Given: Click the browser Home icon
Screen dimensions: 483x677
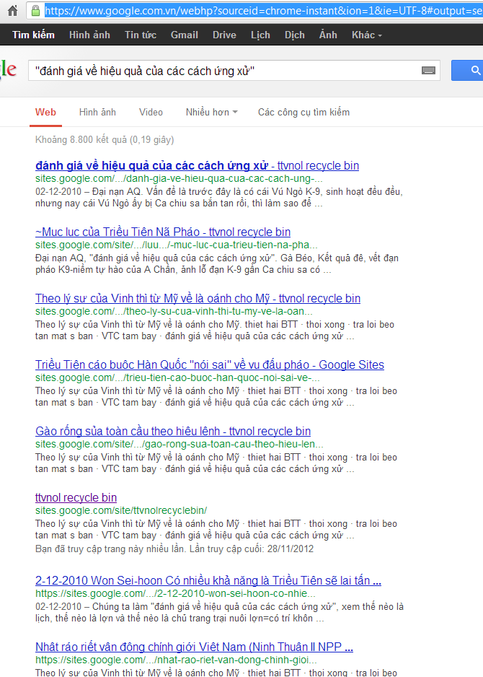Looking at the screenshot, I should click(x=12, y=10).
